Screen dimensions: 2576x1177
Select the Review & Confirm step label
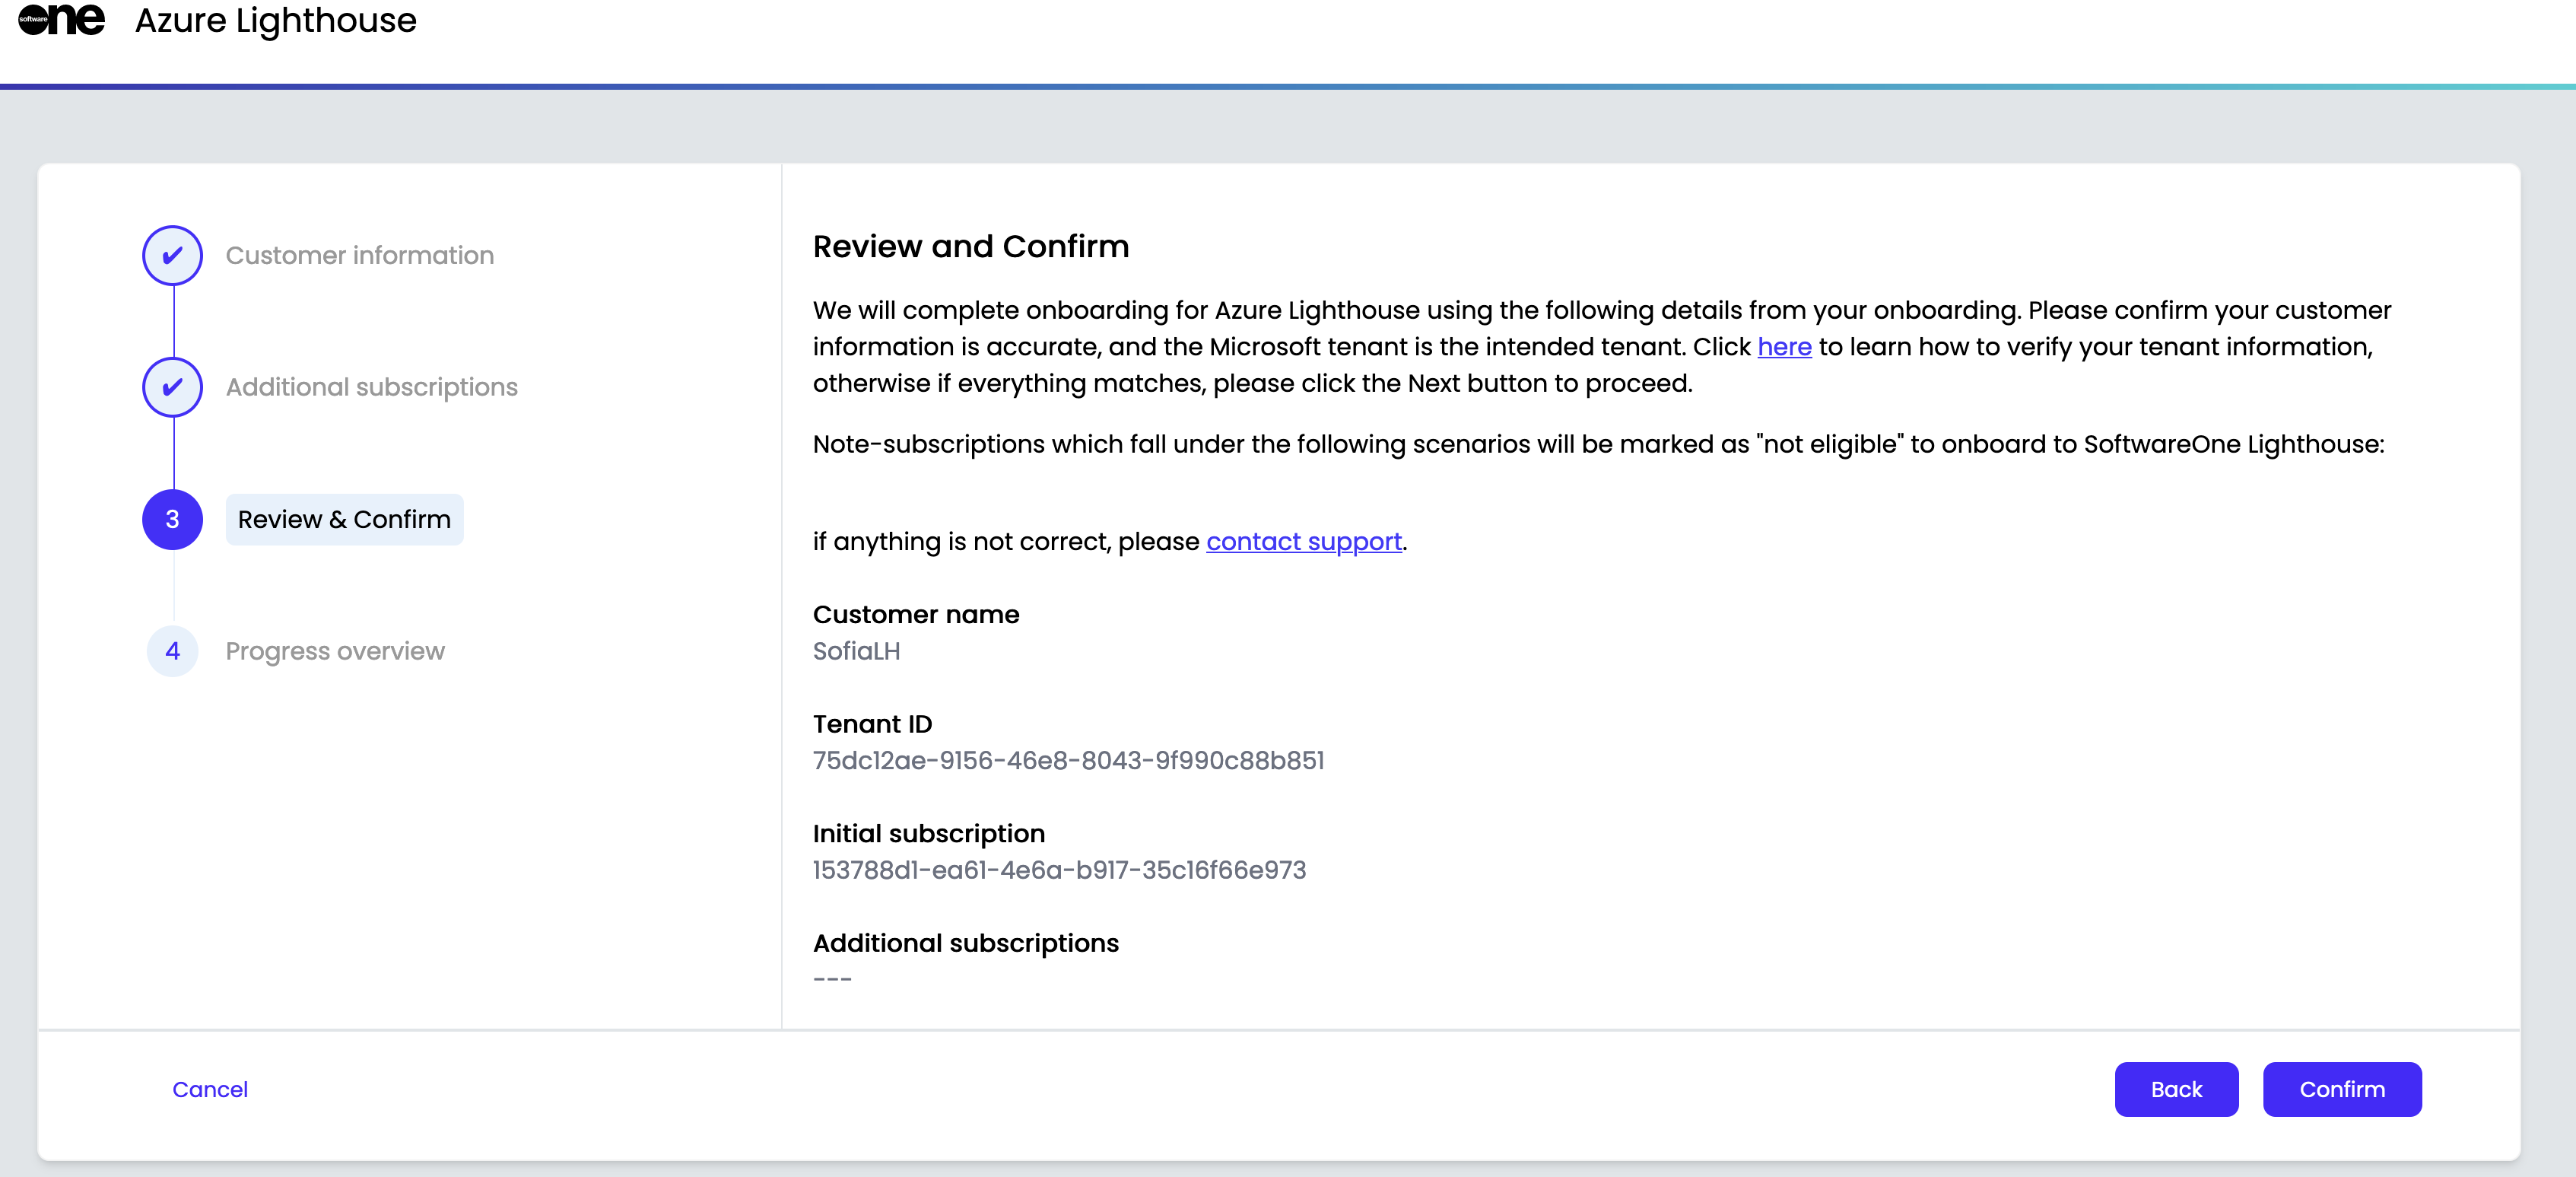[x=344, y=519]
